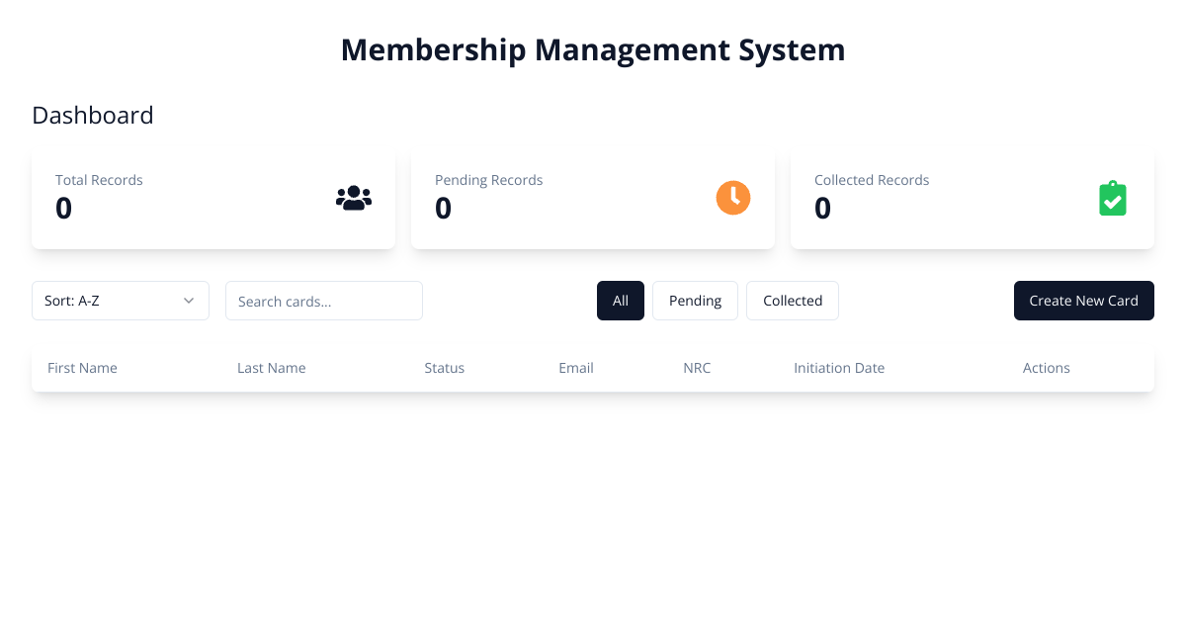Screen dimensions: 1186x623
Task: Click the chevron on the Sort dropdown
Action: (x=189, y=301)
